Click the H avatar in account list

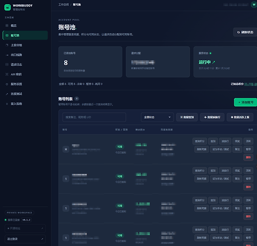66,149
